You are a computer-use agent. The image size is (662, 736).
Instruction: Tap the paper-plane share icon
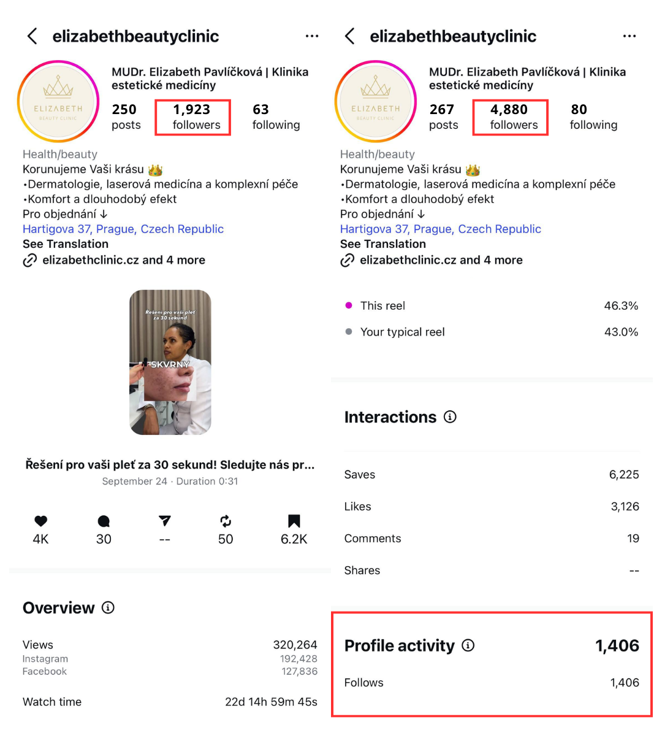[164, 521]
